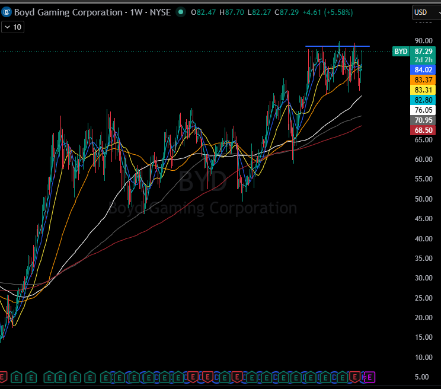Screen dimensions: 441x389
Task: Click the Boyd Gaming Corporation symbol title
Action: [x=68, y=12]
